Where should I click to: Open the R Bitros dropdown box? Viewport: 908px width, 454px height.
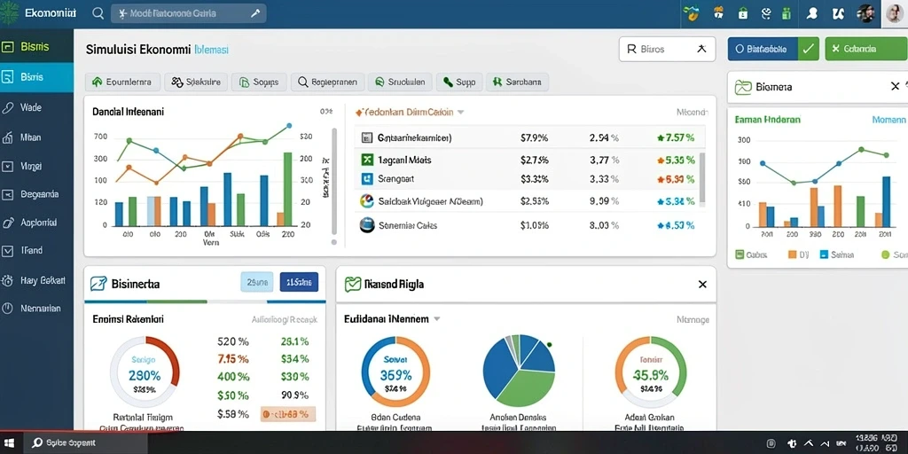[667, 50]
